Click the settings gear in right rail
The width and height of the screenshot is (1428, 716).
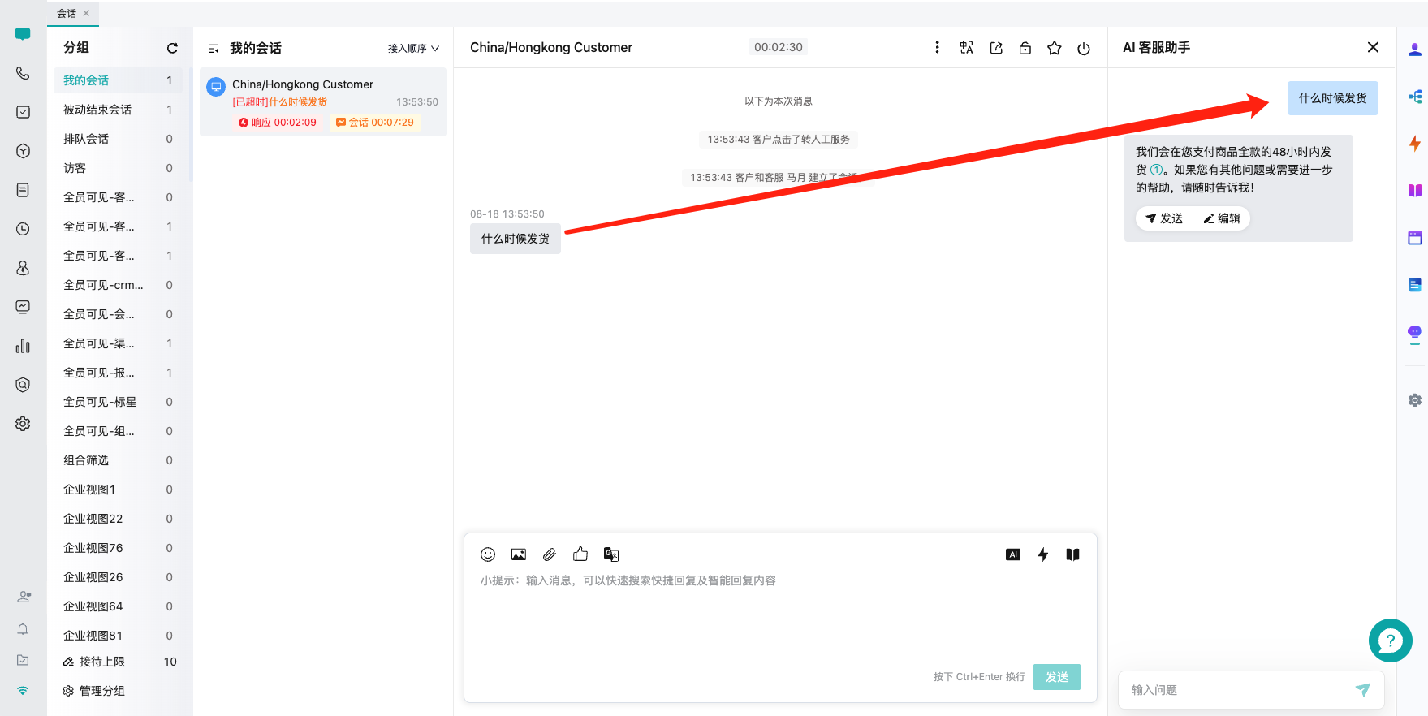(x=1414, y=400)
